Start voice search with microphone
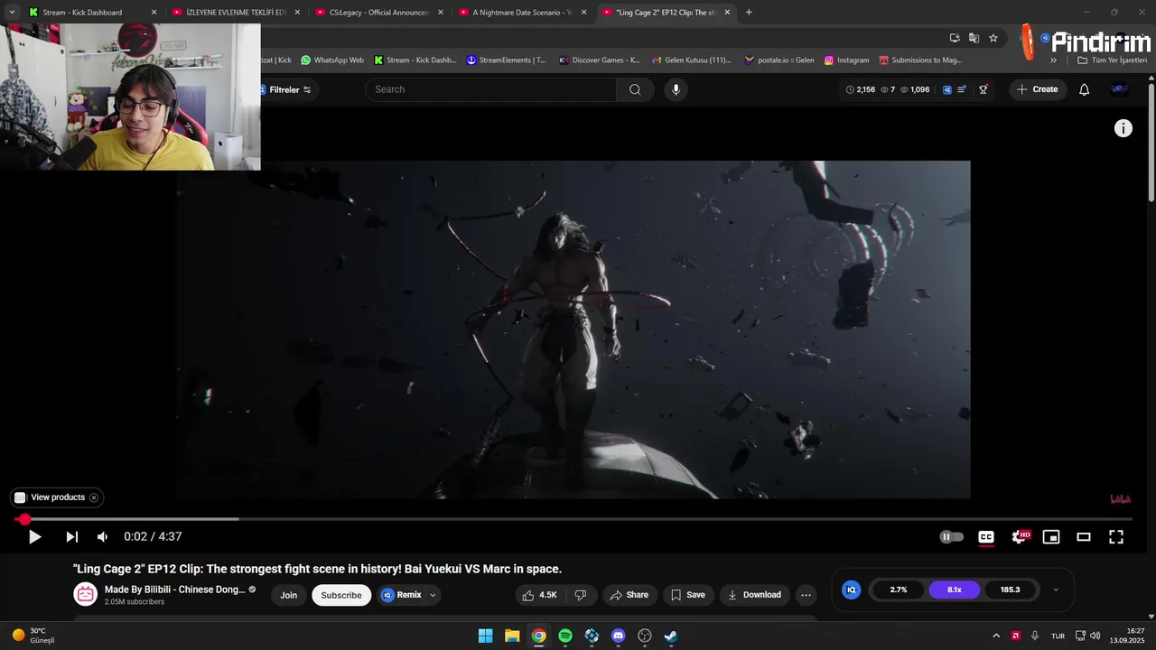Viewport: 1156px width, 650px height. (x=676, y=89)
